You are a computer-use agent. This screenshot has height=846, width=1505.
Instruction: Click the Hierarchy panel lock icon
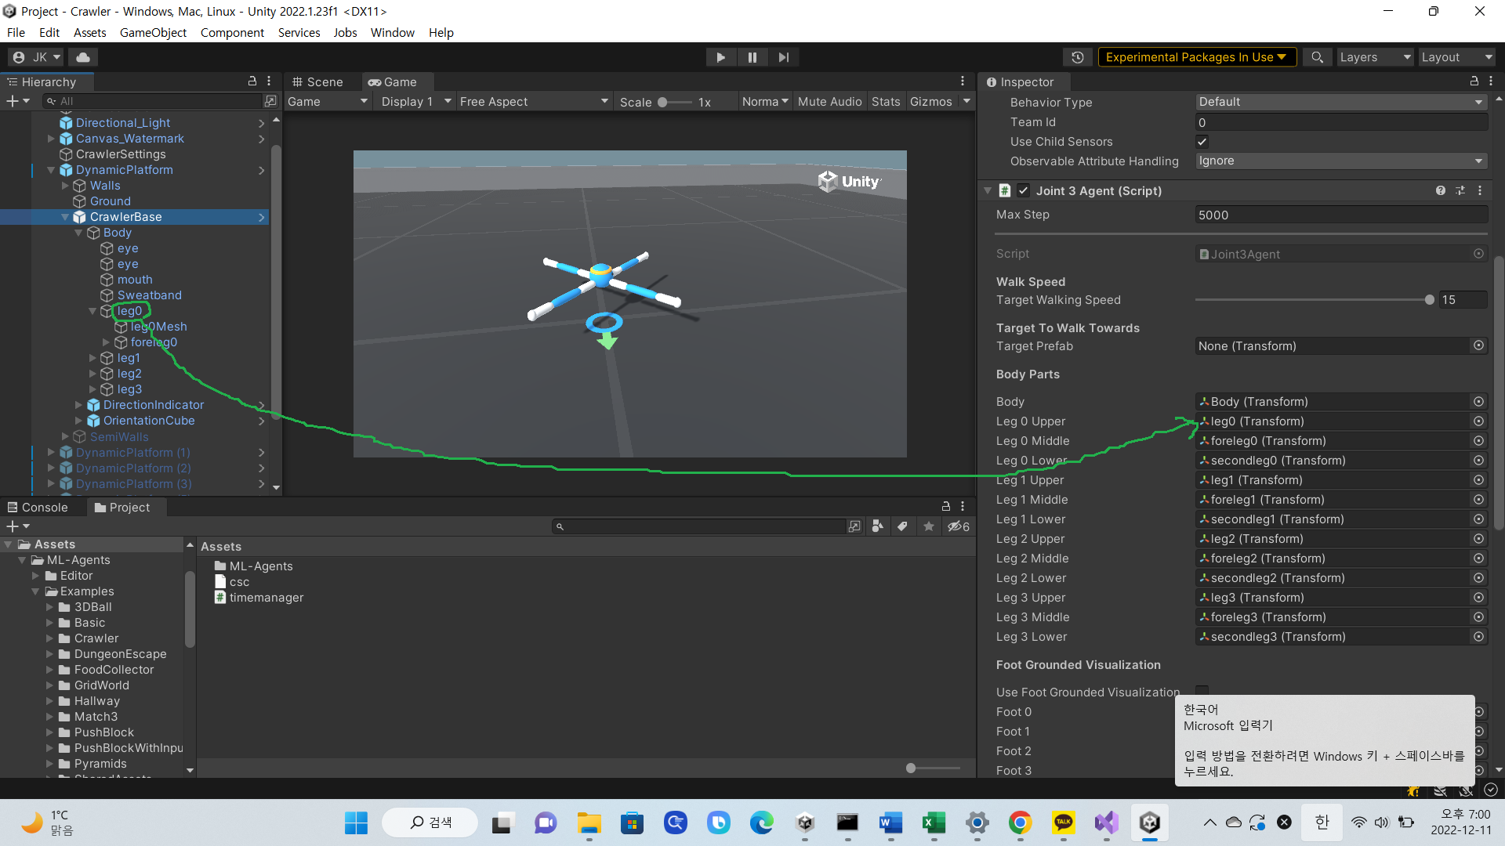point(252,81)
